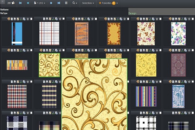Image resolution: width=195 pixels, height=130 pixels.
Task: Star the blue striped design as favorite
Action: (28, 19)
